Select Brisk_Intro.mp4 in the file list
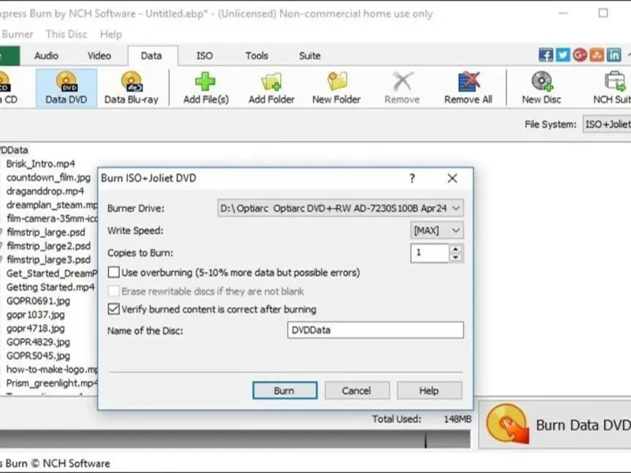Viewport: 631px width, 473px height. (x=41, y=164)
